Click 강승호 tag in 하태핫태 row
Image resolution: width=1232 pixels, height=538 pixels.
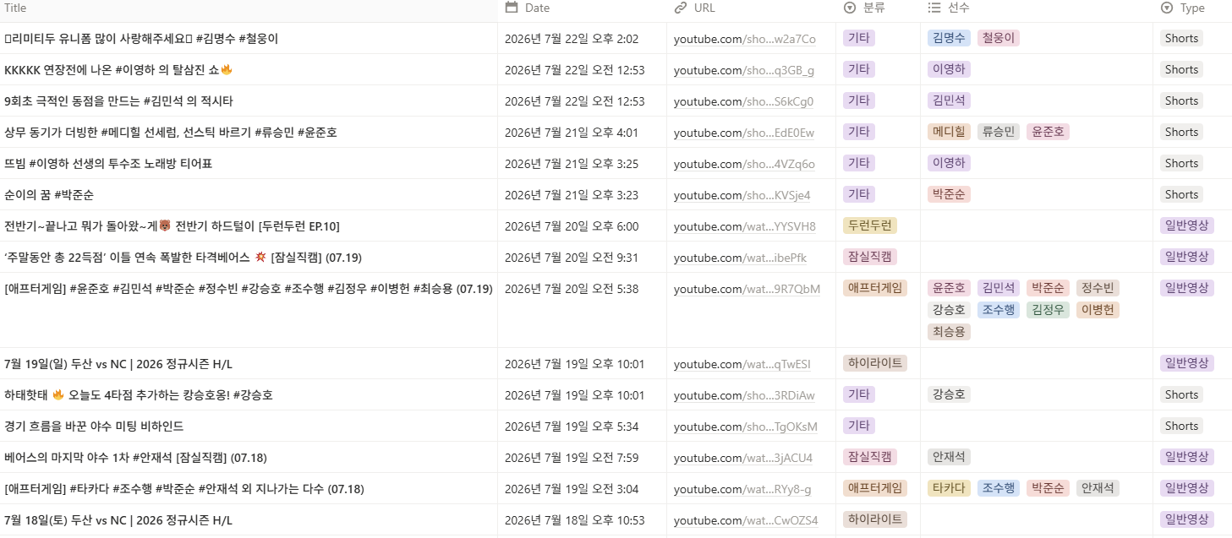949,394
